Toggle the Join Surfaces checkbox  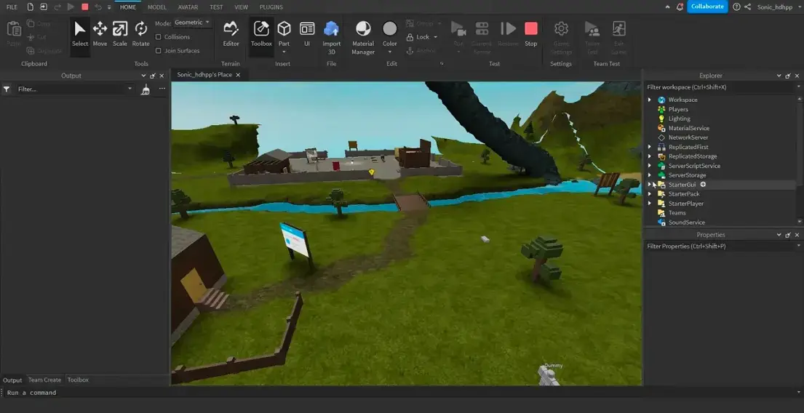click(x=159, y=51)
